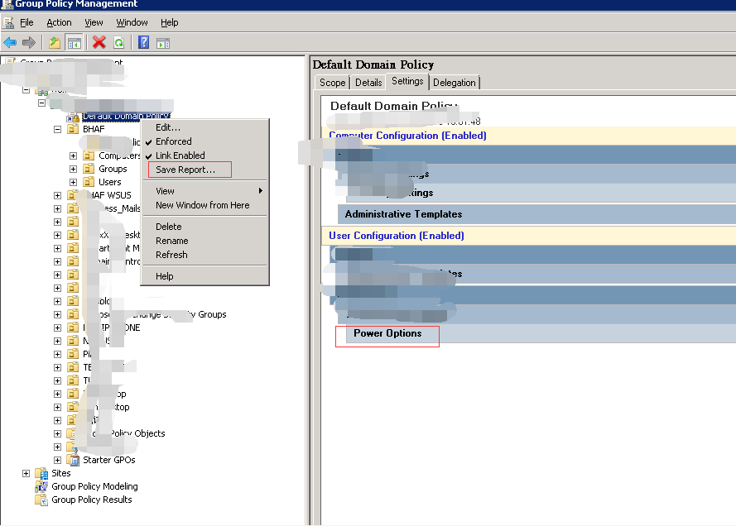
Task: Expand the Sites node
Action: pos(26,473)
